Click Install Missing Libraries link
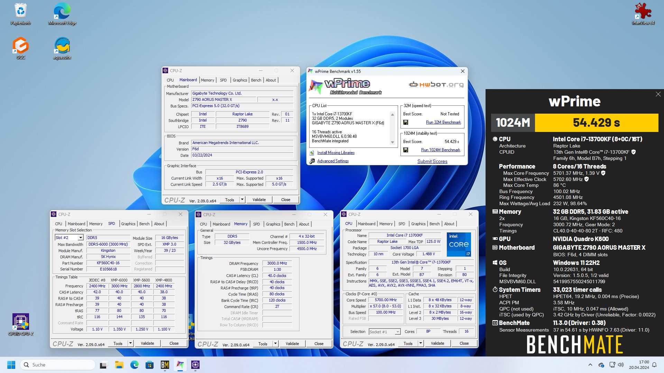Viewport: 664px width, 373px height. [x=336, y=153]
